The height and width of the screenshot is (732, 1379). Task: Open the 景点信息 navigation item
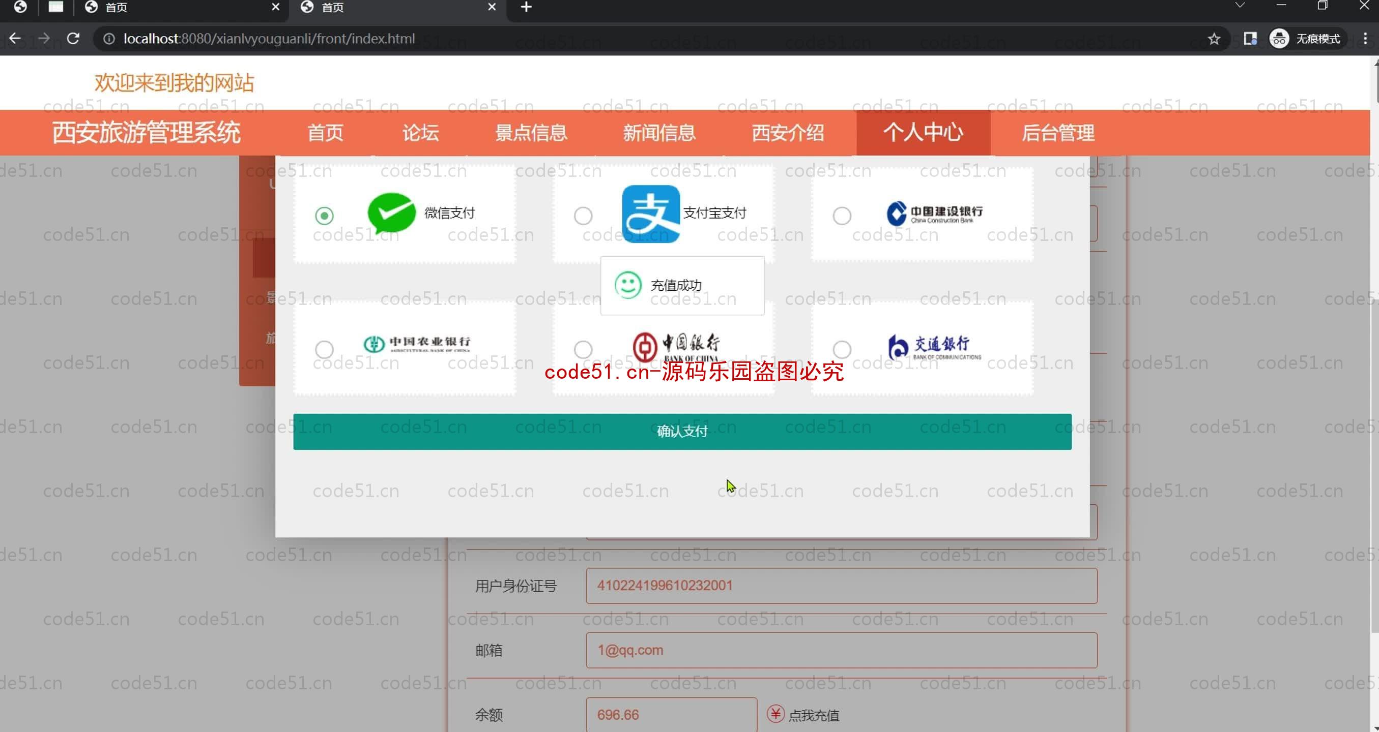coord(531,133)
